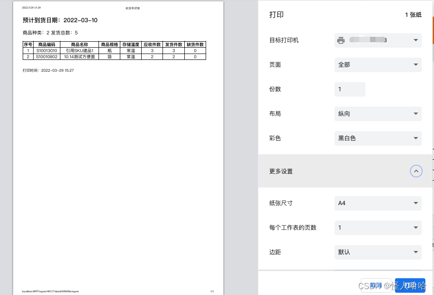Click the 10.14测试方便面 product name cell
Image resolution: width=434 pixels, height=295 pixels.
pos(79,57)
